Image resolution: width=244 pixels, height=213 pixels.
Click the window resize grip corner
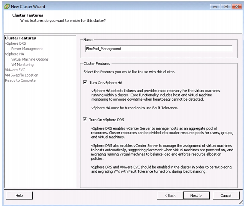click(x=241, y=202)
